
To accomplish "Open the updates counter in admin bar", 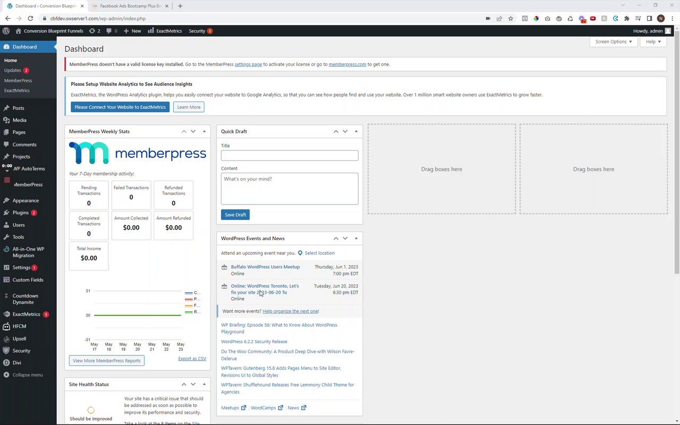I will click(x=95, y=31).
